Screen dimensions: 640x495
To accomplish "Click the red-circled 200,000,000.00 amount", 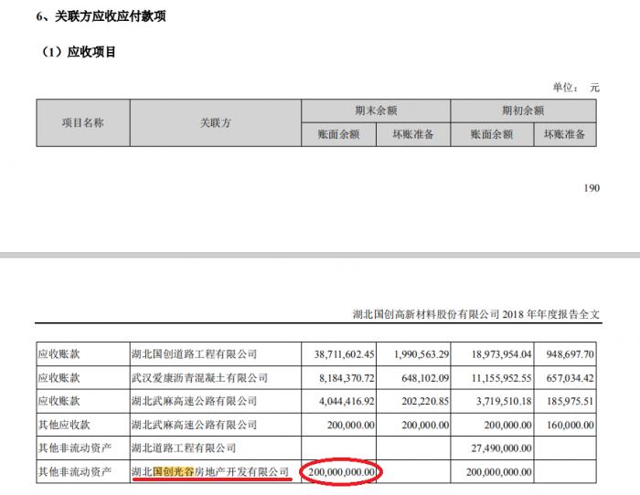I will pyautogui.click(x=339, y=472).
